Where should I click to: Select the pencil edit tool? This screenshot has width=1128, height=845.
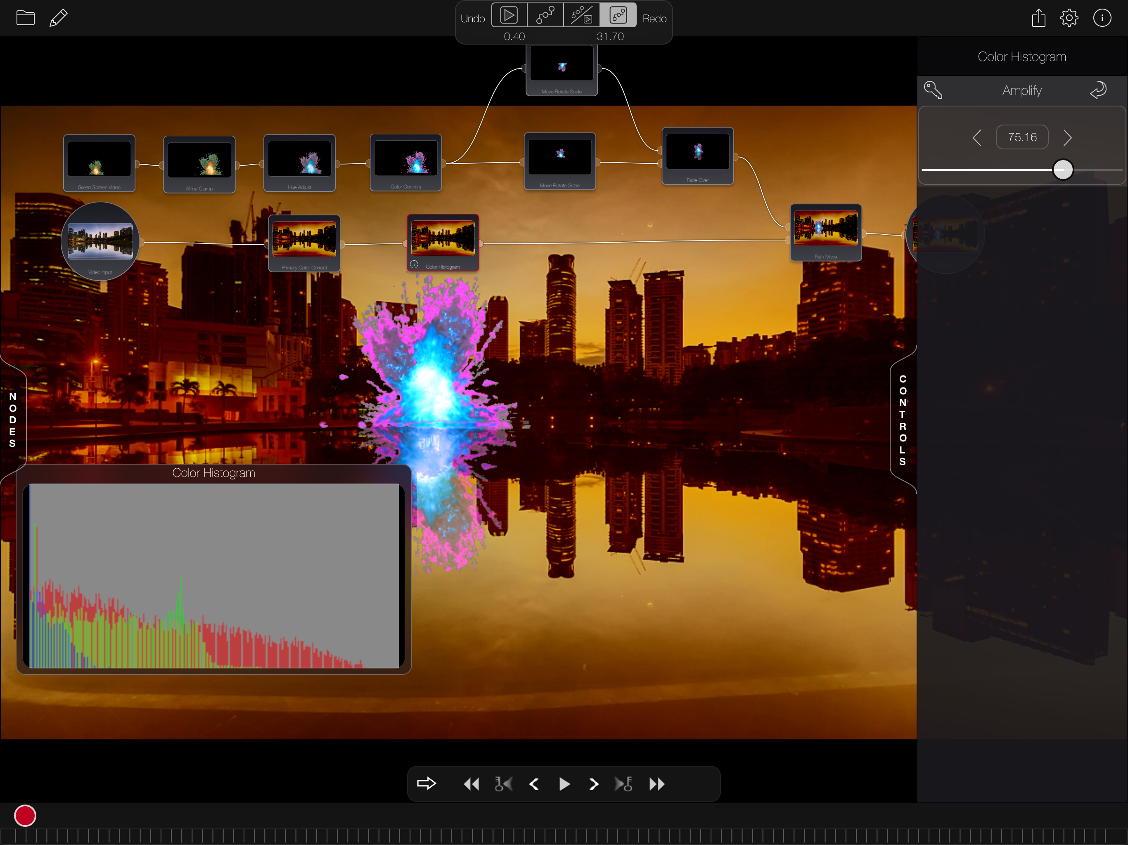tap(59, 18)
